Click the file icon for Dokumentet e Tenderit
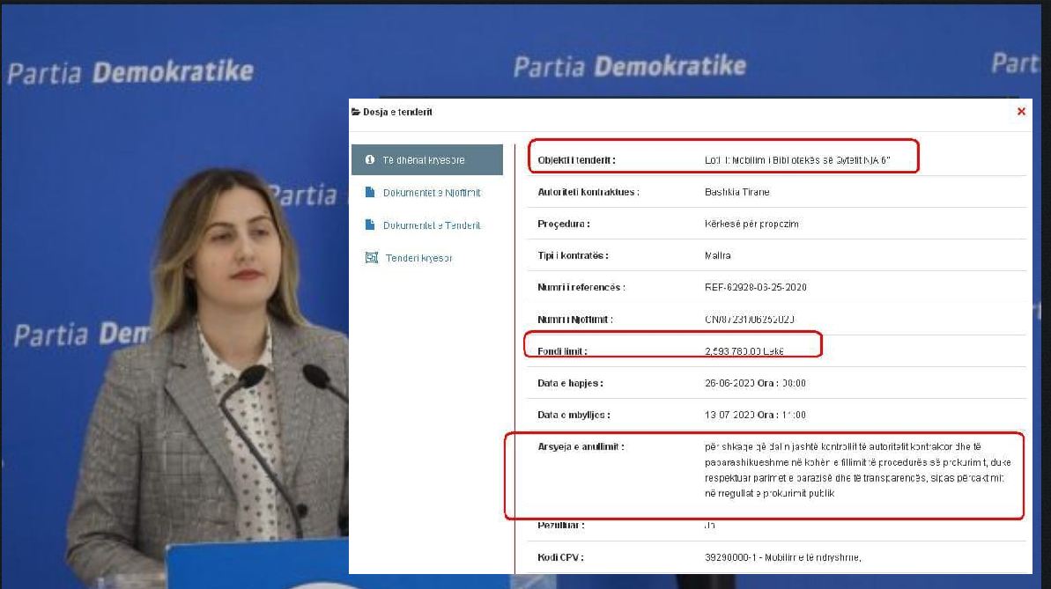Viewport: 1051px width, 589px height. 370,225
